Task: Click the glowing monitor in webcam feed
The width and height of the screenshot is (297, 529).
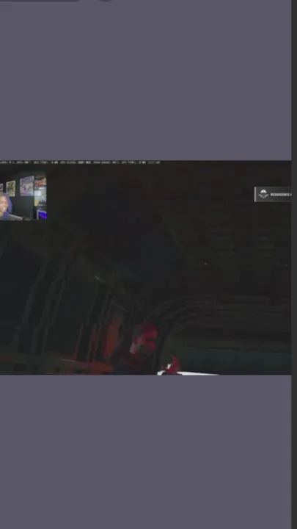Action: click(41, 215)
